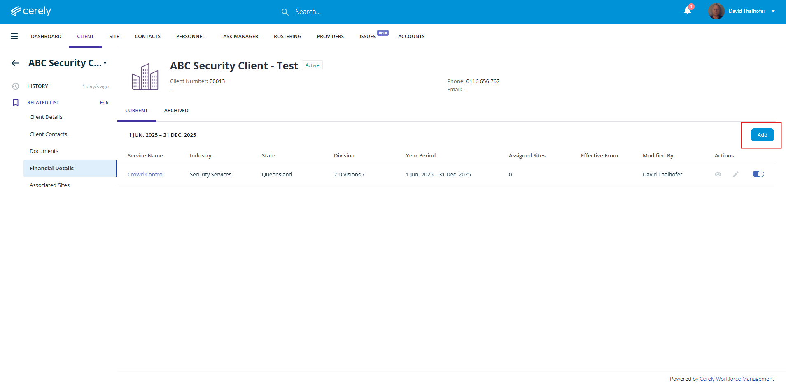The image size is (786, 384).
Task: Select the Client menu item
Action: pyautogui.click(x=85, y=36)
